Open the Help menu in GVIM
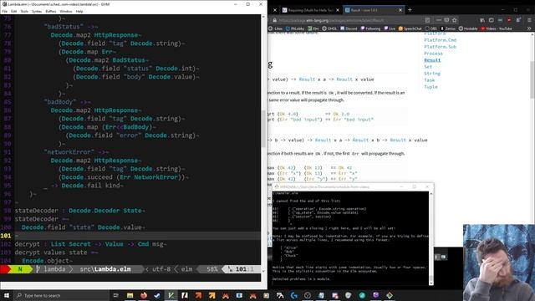The image size is (535, 301). pos(79,11)
